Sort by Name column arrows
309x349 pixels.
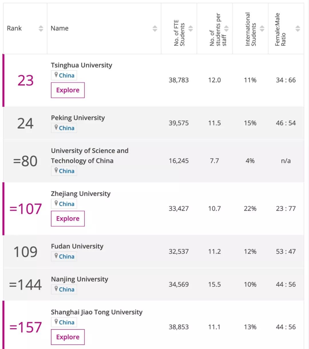point(155,28)
